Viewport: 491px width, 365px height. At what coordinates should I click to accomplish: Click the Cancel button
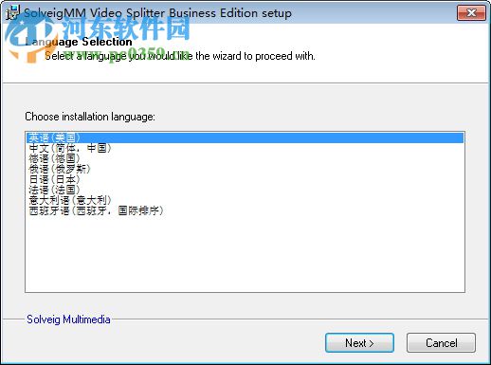point(441,343)
